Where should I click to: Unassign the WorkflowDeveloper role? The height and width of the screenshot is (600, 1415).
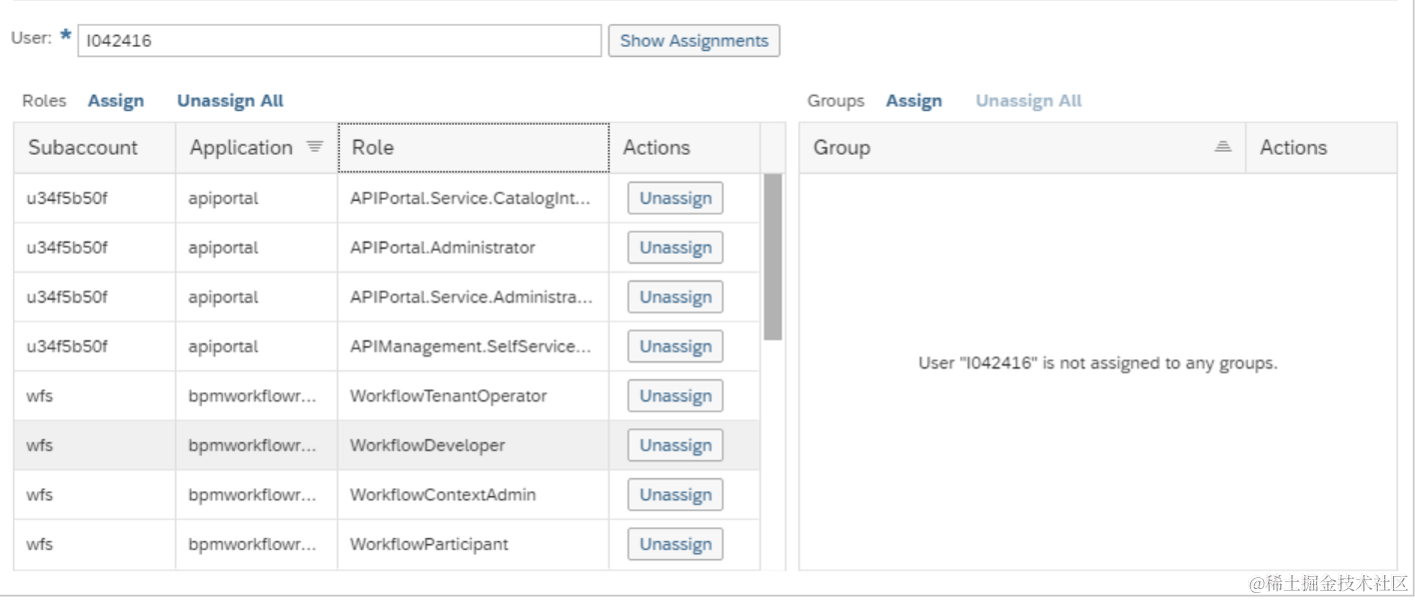[675, 445]
